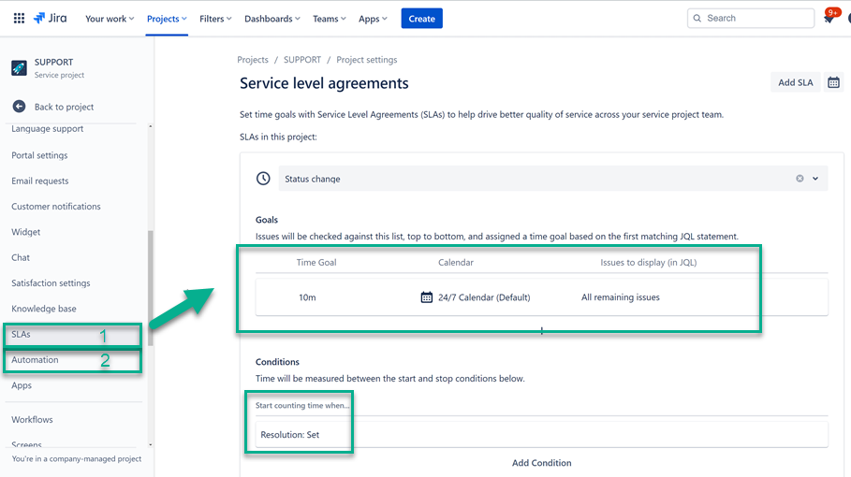Viewport: 851px width, 477px height.
Task: Click the Search input field
Action: pos(751,18)
